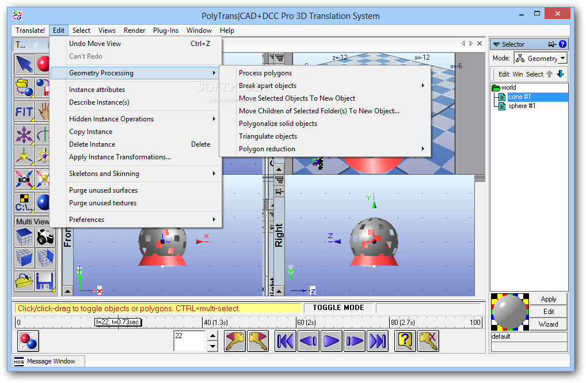Click the timeline at 60 (2s)

coord(306,322)
